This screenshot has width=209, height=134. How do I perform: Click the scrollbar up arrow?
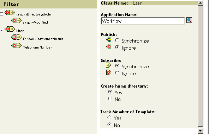click(x=200, y=3)
